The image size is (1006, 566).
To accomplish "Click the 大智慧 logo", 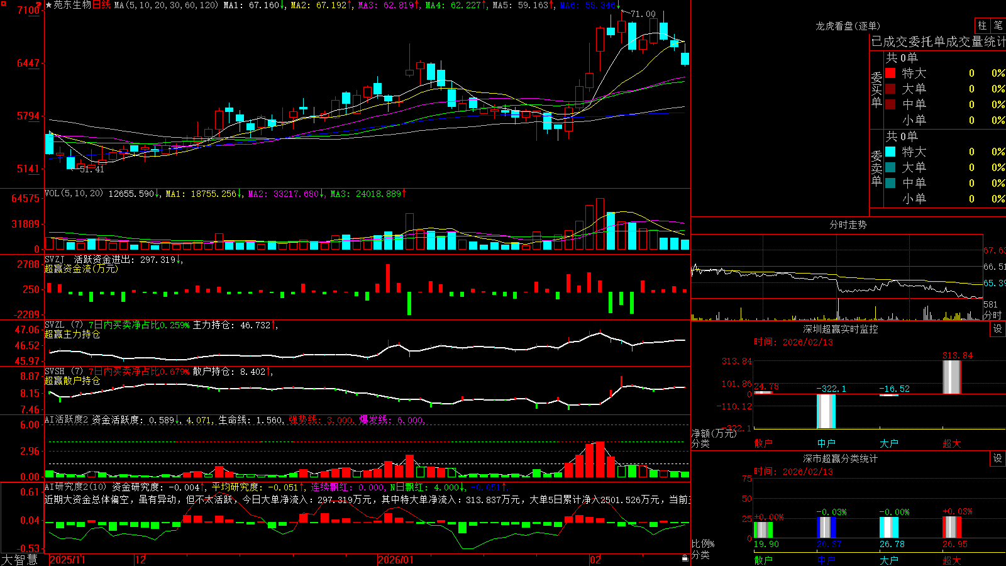I will (x=19, y=560).
